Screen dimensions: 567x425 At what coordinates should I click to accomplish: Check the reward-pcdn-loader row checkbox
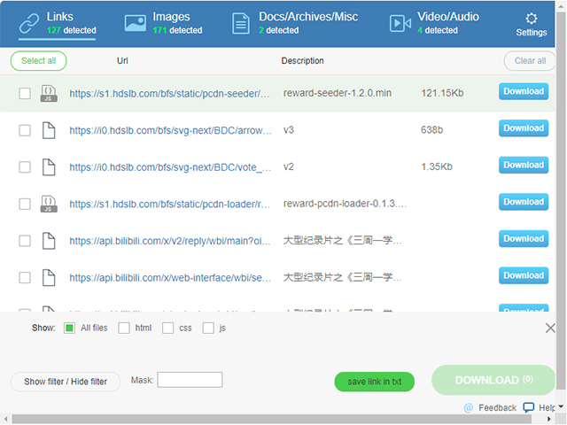25,204
